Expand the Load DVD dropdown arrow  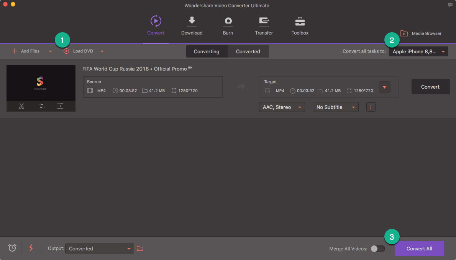point(102,51)
